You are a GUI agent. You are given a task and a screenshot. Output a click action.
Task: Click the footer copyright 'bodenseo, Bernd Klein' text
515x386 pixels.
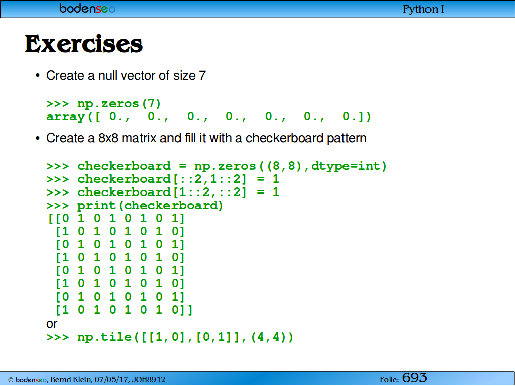tap(87, 380)
